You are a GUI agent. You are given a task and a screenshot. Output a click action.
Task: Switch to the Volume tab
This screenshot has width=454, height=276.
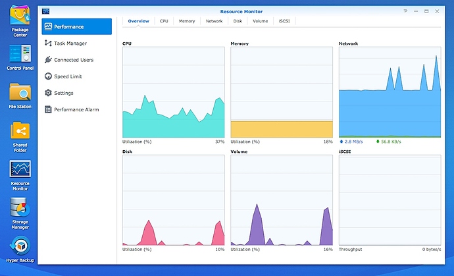[261, 21]
